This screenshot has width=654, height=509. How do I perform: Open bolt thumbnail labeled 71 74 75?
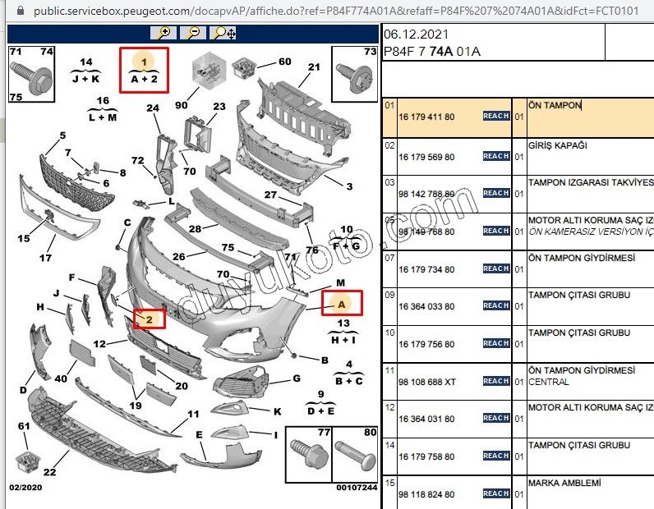tap(30, 75)
